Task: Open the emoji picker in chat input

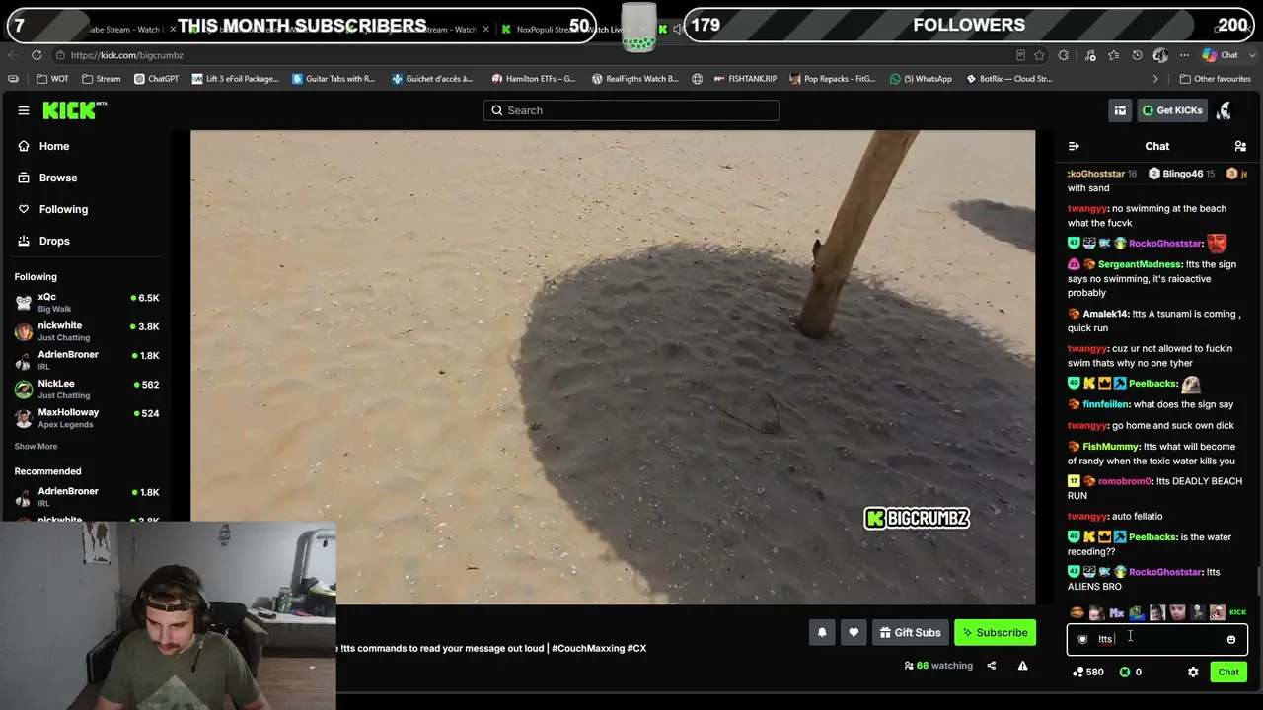Action: pyautogui.click(x=1231, y=639)
